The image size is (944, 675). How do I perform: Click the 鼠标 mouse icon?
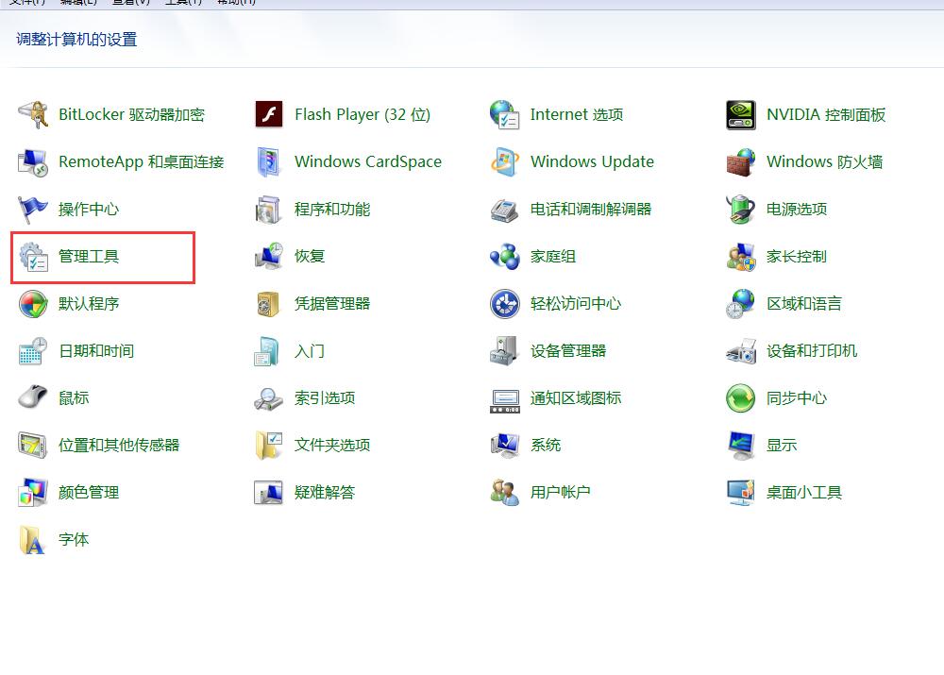tap(33, 398)
